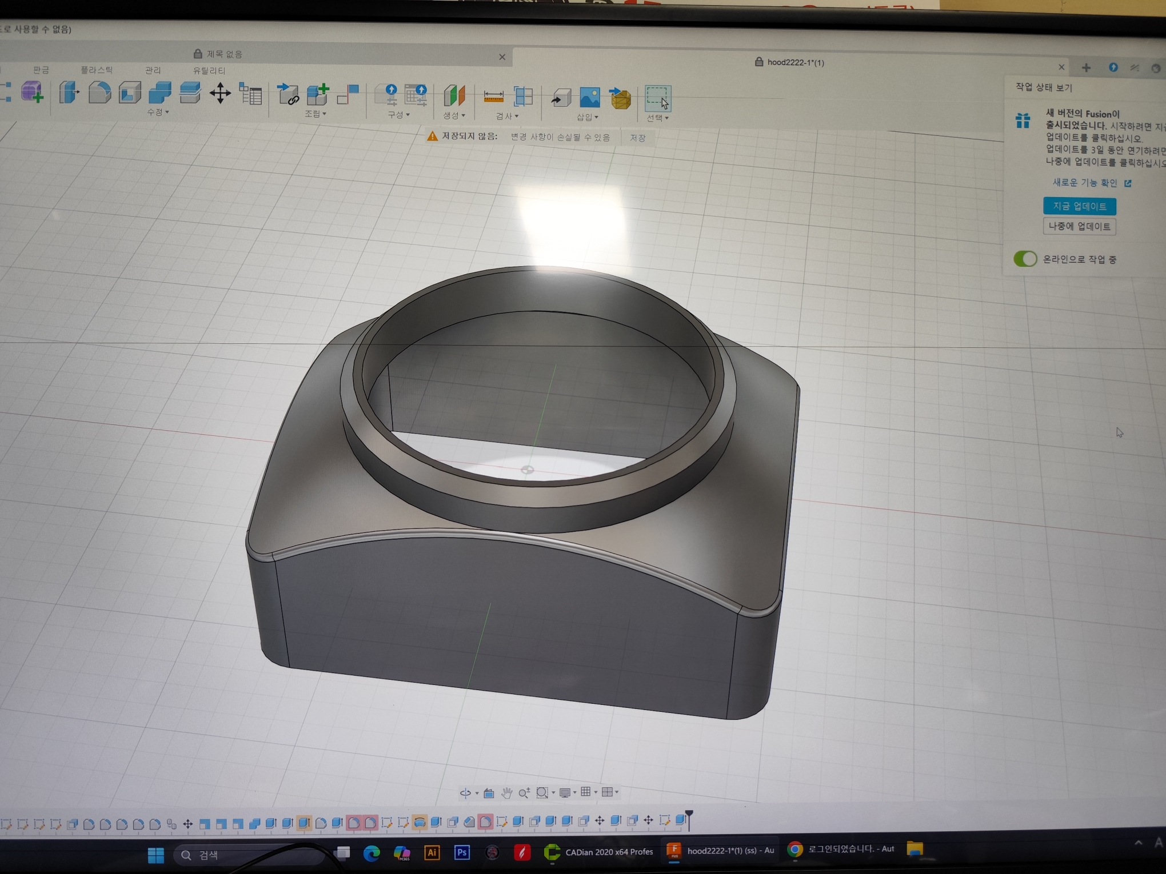Select the Interference check tool

click(x=523, y=97)
